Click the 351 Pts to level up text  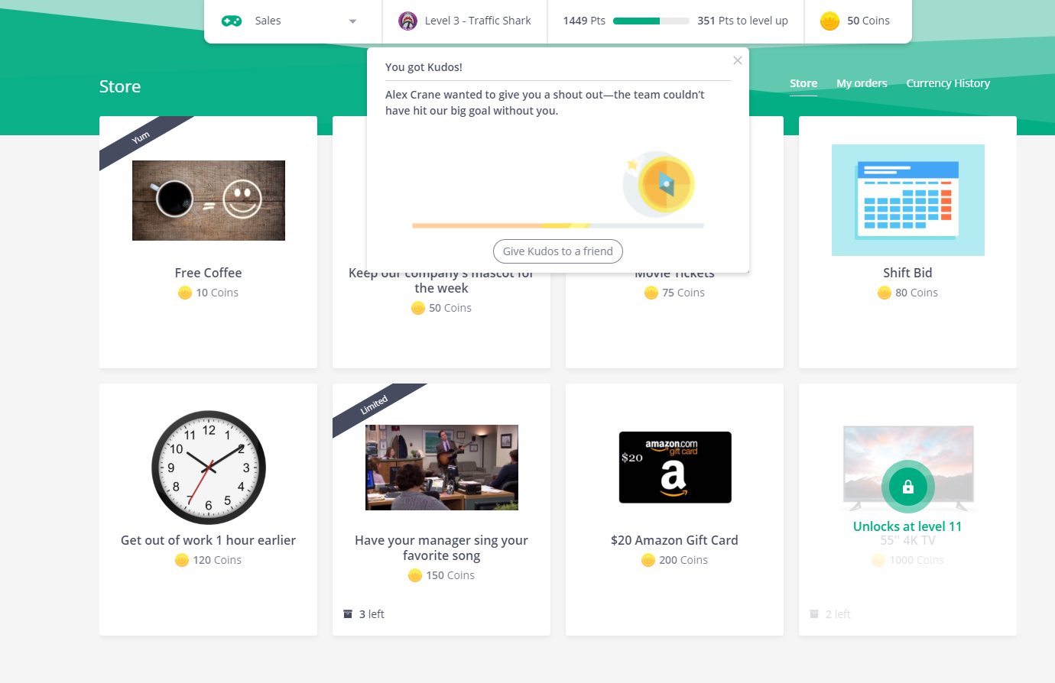pyautogui.click(x=742, y=21)
